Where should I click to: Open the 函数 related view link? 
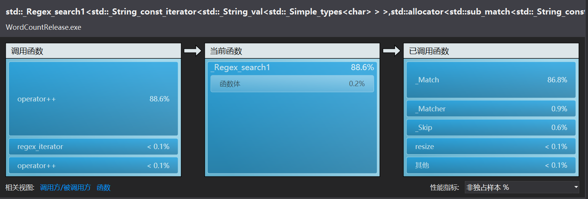point(104,188)
